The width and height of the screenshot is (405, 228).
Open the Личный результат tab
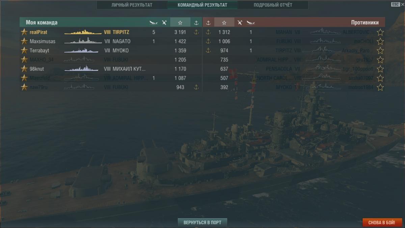point(132,5)
